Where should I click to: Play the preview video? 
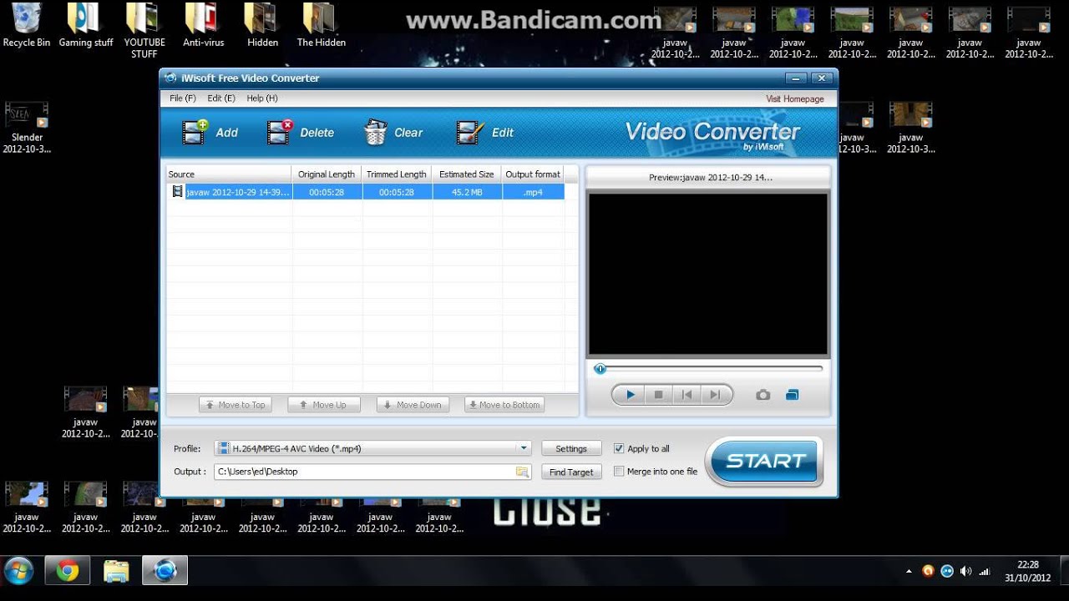coord(631,395)
